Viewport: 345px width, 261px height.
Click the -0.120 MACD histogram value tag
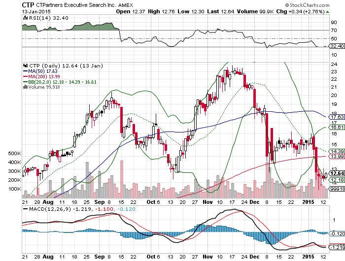pyautogui.click(x=337, y=234)
